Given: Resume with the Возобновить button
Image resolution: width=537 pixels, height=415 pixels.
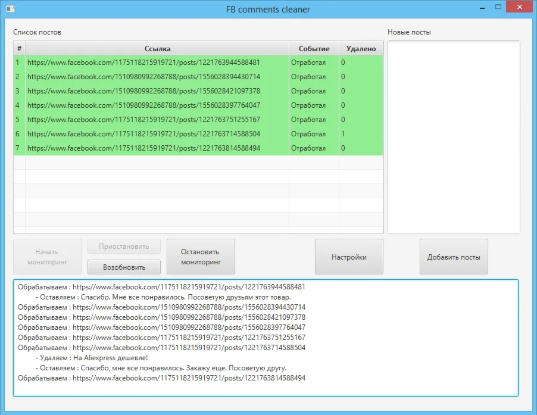Looking at the screenshot, I should point(124,267).
